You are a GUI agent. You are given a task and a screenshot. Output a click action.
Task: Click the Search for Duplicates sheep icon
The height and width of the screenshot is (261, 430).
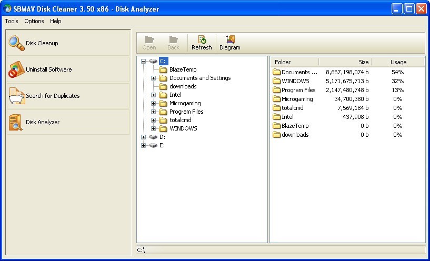(17, 96)
